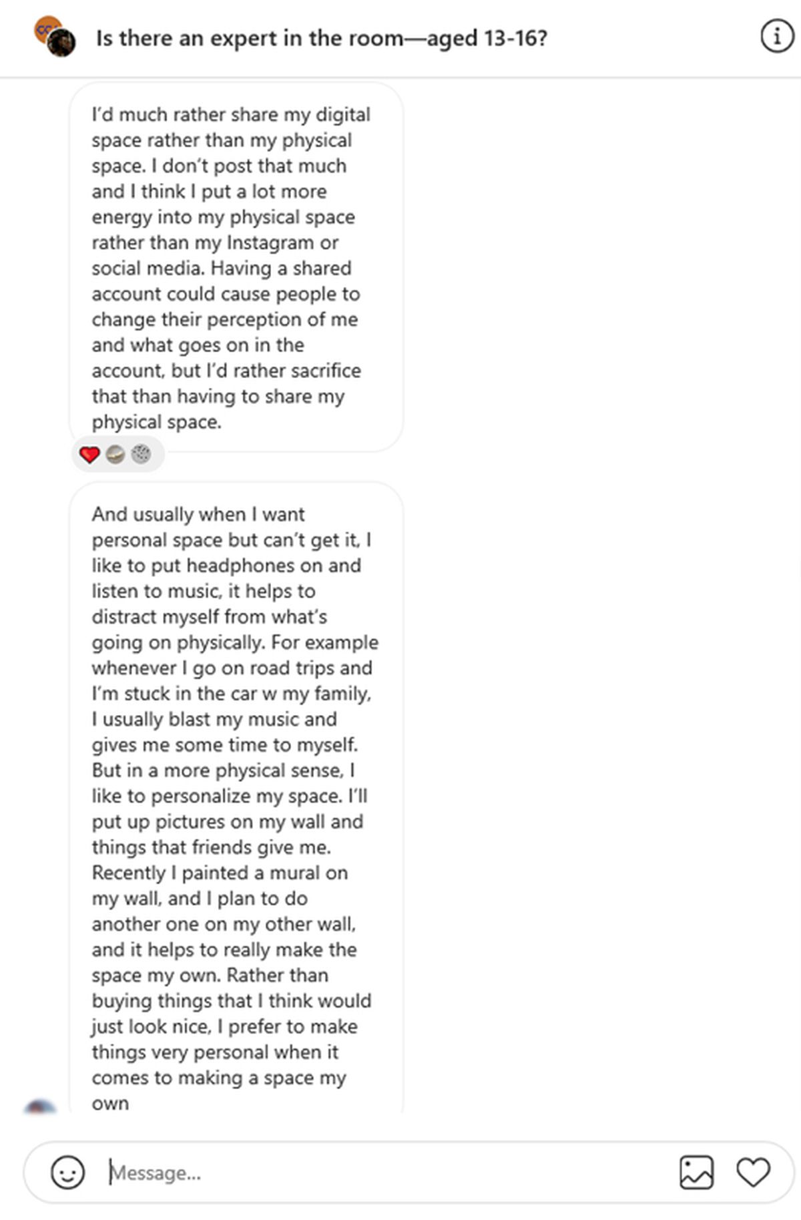The height and width of the screenshot is (1220, 801).
Task: Focus the Message... text field
Action: point(387,1172)
